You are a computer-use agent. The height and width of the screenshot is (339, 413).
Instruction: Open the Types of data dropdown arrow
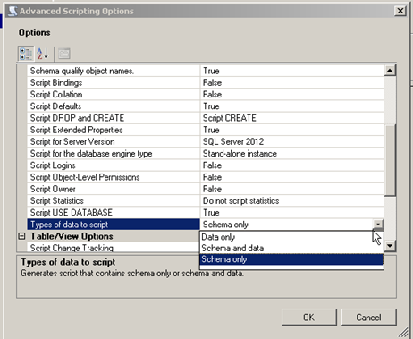coord(378,224)
